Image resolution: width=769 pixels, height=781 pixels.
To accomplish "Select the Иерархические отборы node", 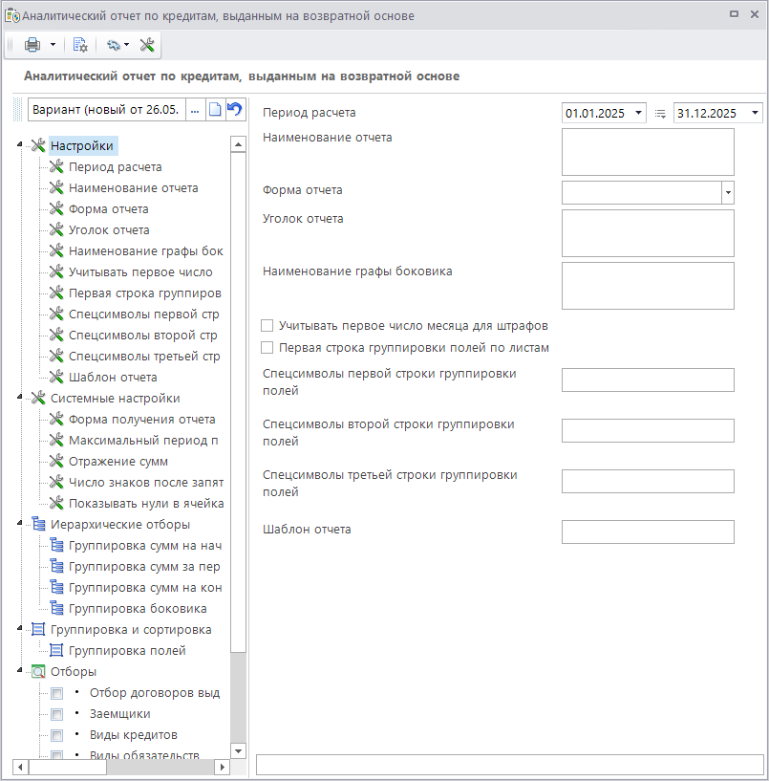I will click(x=119, y=524).
